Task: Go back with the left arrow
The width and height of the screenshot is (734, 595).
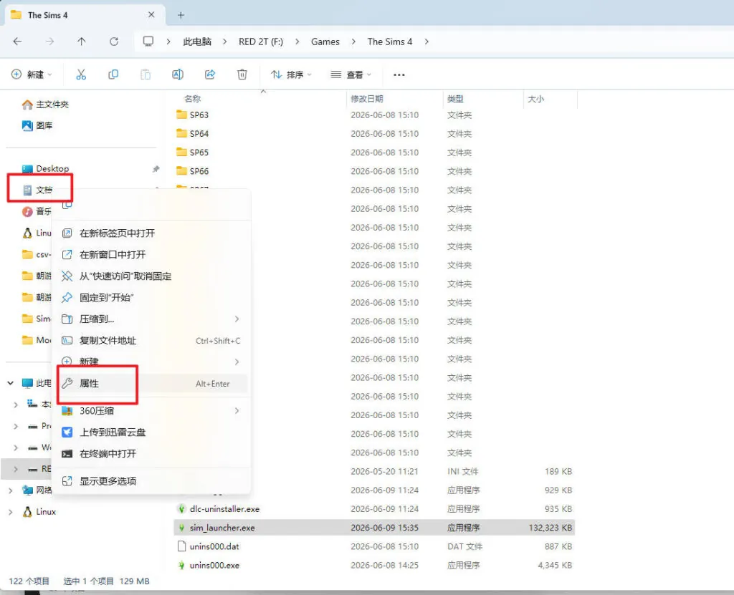Action: click(x=17, y=42)
